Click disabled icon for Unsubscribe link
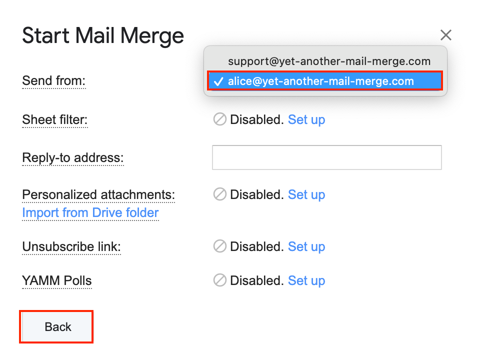This screenshot has width=483, height=364. tap(219, 246)
